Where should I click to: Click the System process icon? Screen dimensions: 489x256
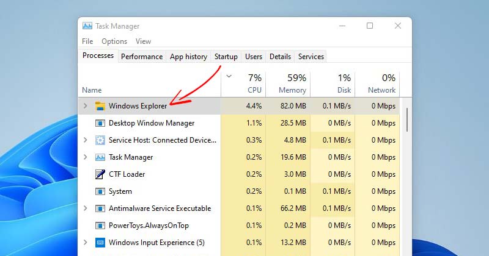100,191
